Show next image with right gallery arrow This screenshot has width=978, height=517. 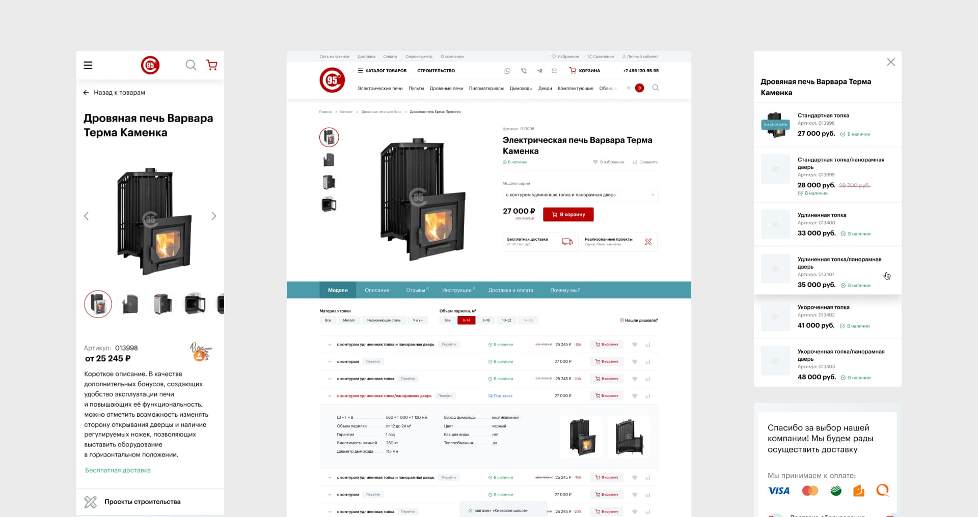pyautogui.click(x=213, y=216)
